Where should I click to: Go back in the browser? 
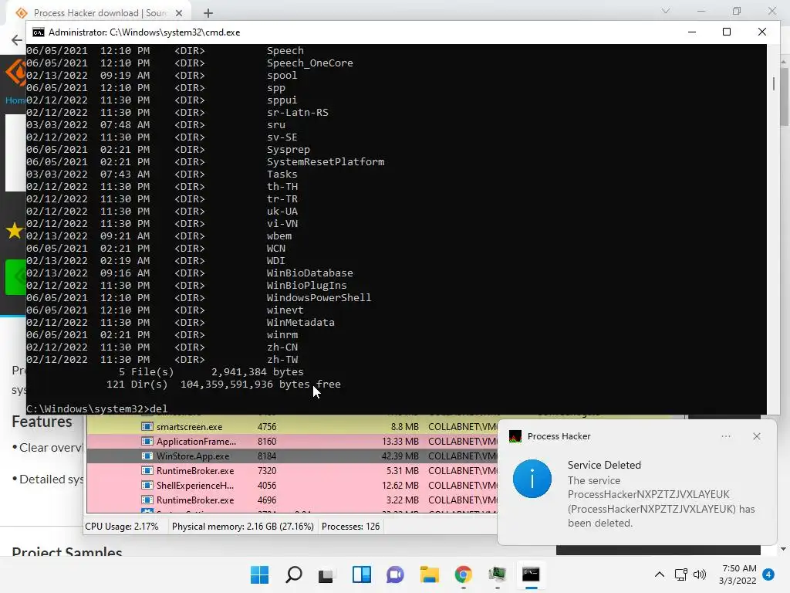click(x=17, y=40)
